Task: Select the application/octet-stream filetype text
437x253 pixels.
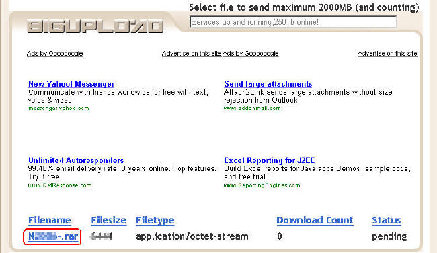Action: click(x=192, y=237)
